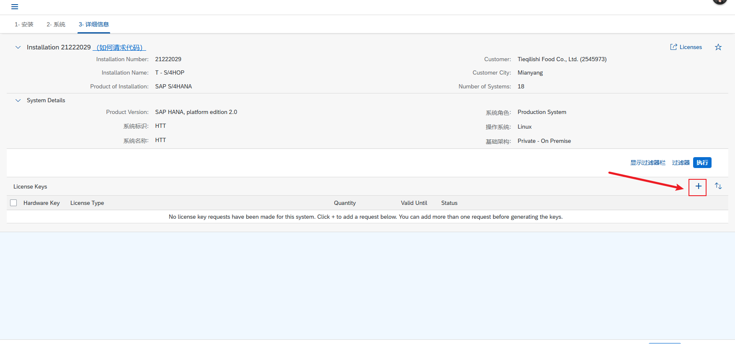Open the license keys sort settings

tap(718, 186)
